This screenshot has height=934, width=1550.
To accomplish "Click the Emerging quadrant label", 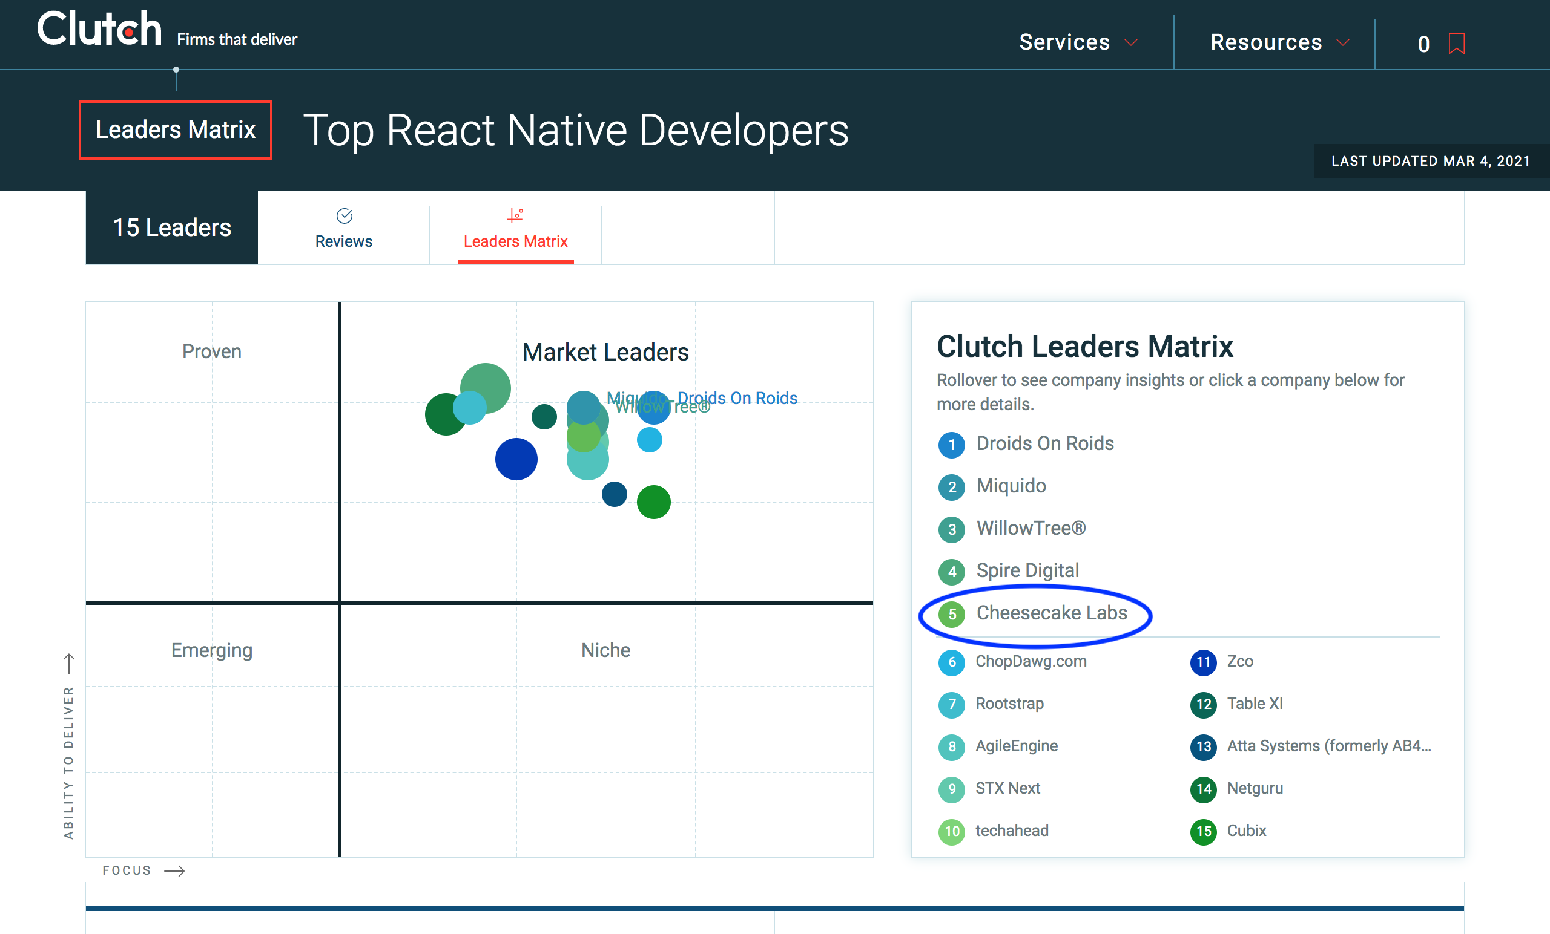I will tap(211, 650).
